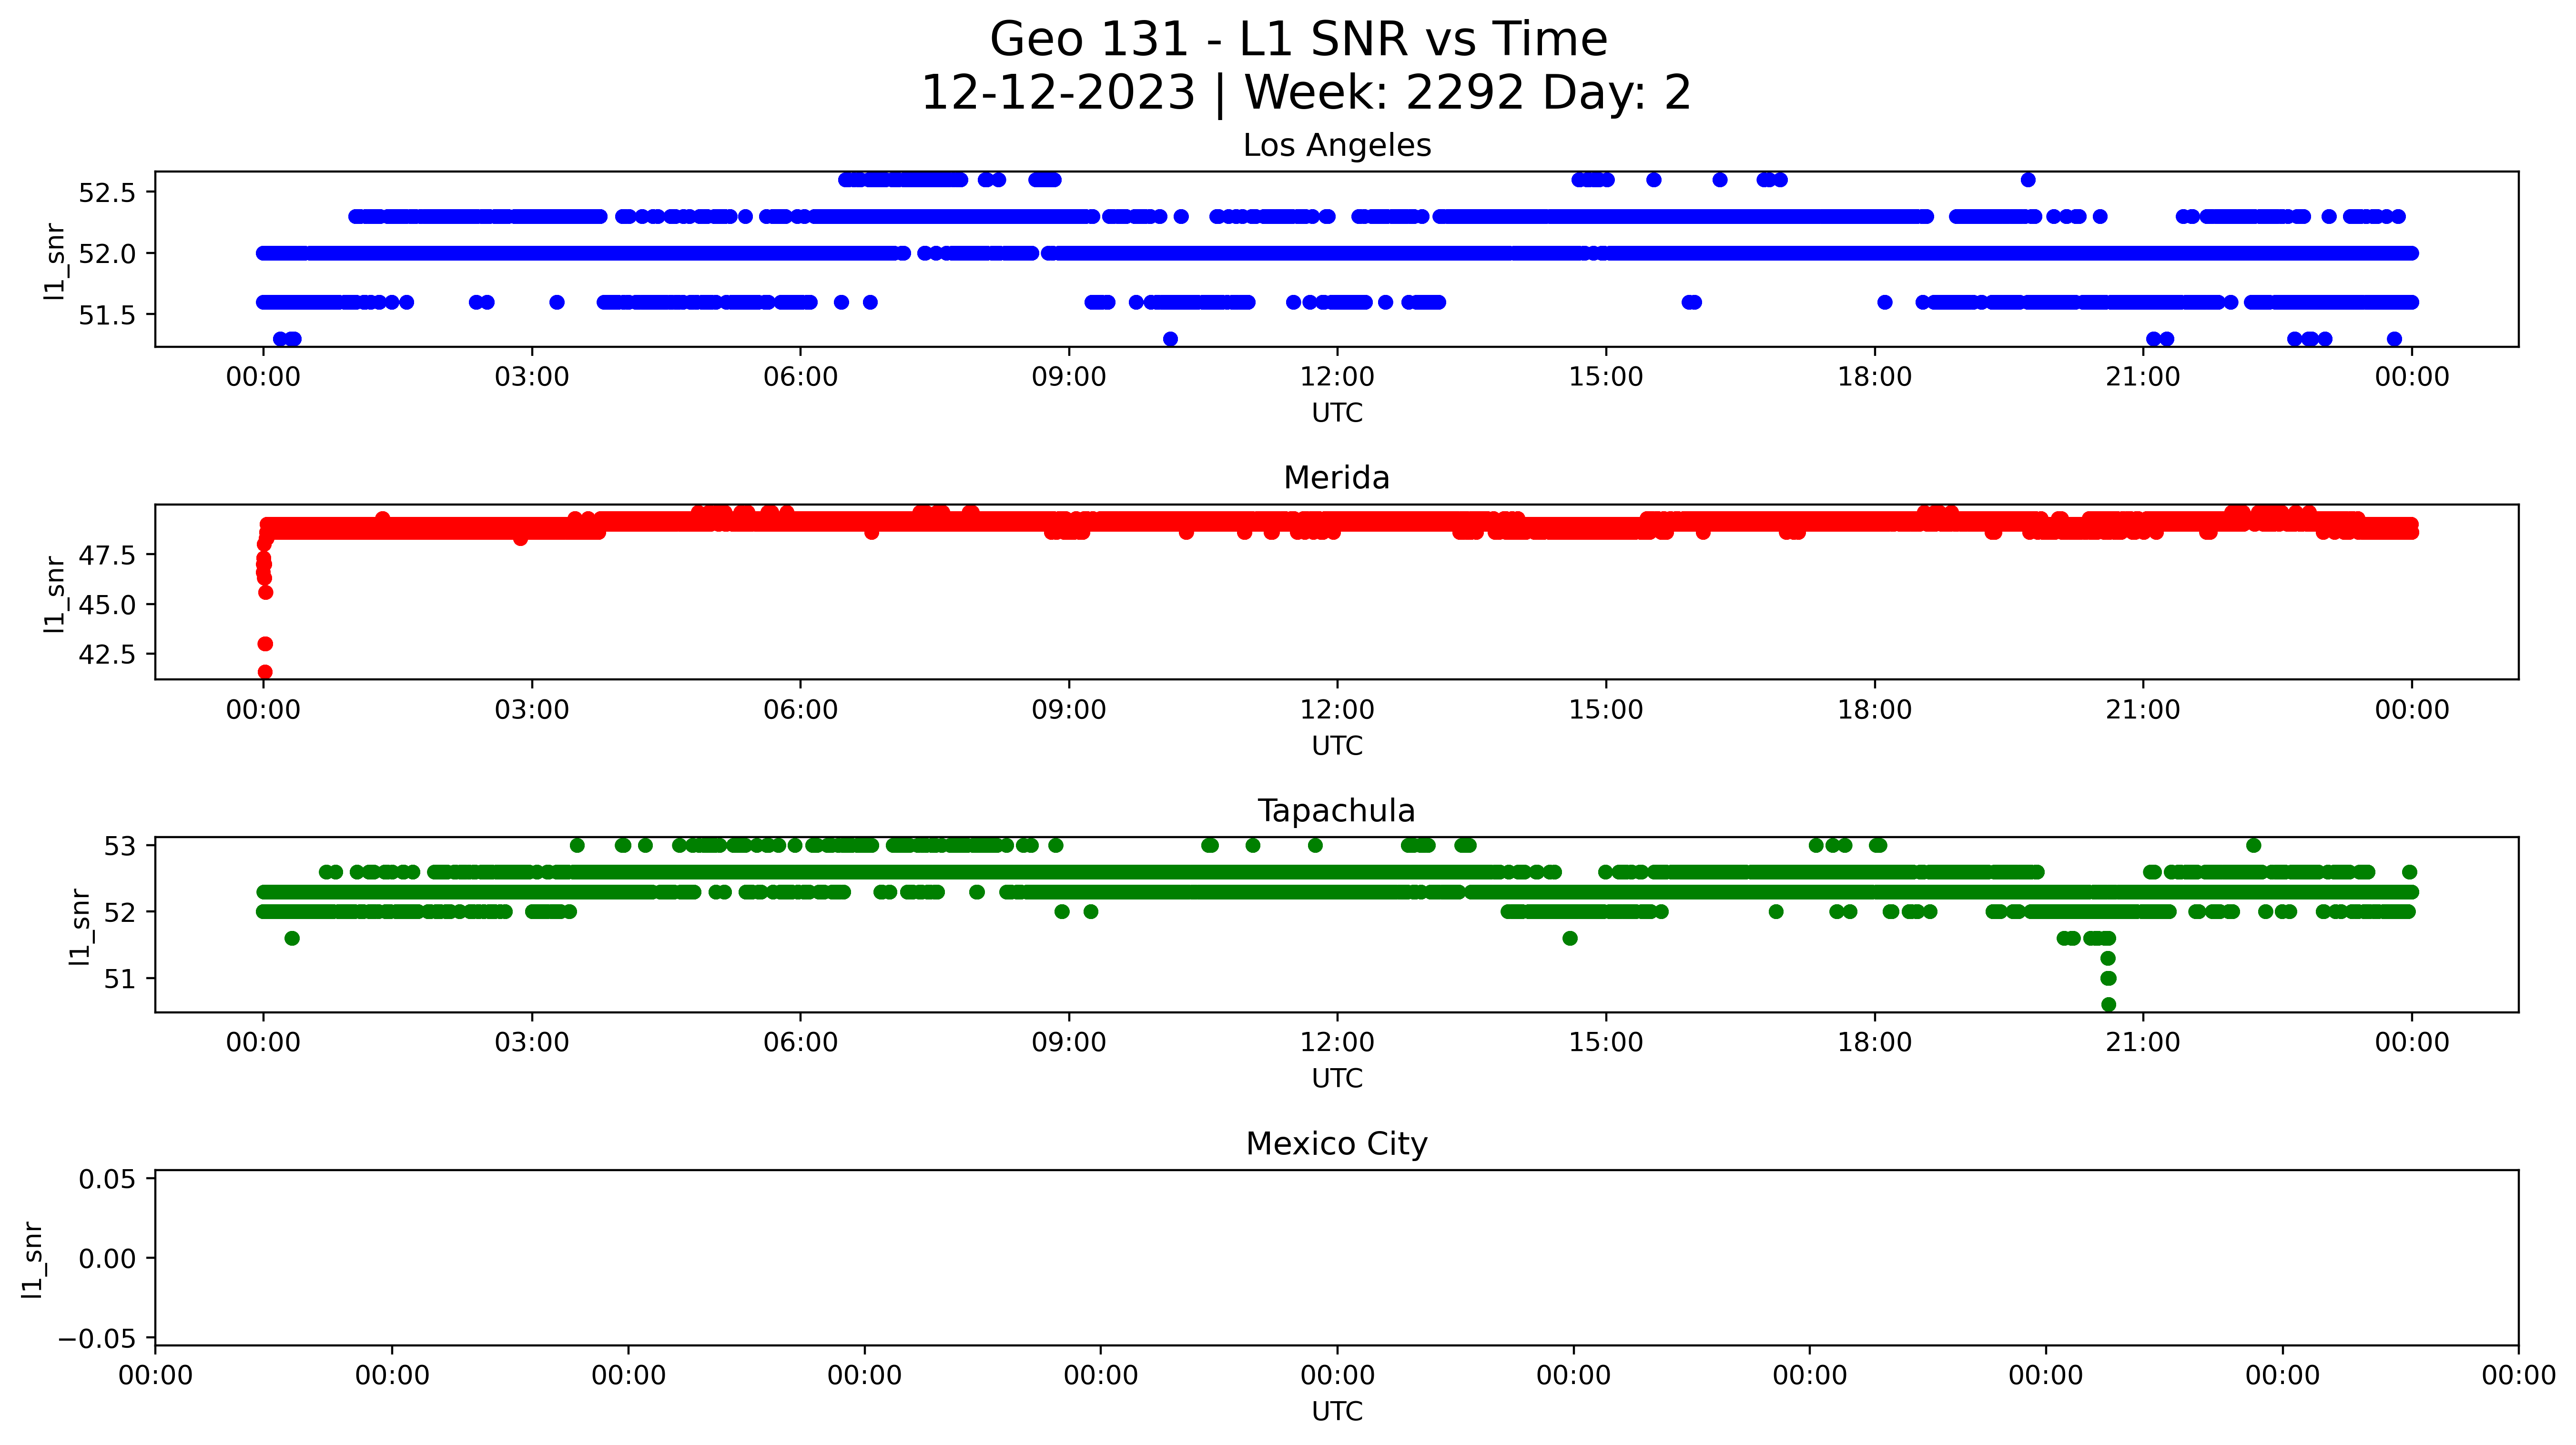Click the l1_snr axis label of Merida plot
The image size is (2576, 1445).
click(55, 594)
